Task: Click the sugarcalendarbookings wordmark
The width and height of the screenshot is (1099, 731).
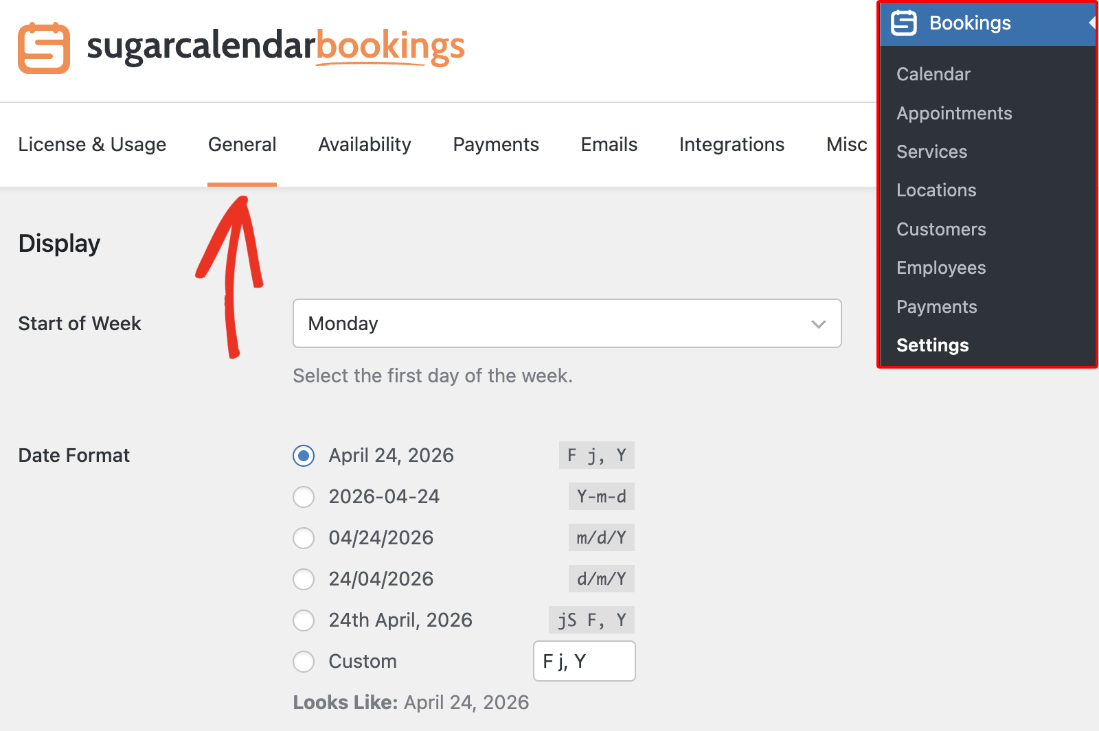Action: click(x=275, y=47)
